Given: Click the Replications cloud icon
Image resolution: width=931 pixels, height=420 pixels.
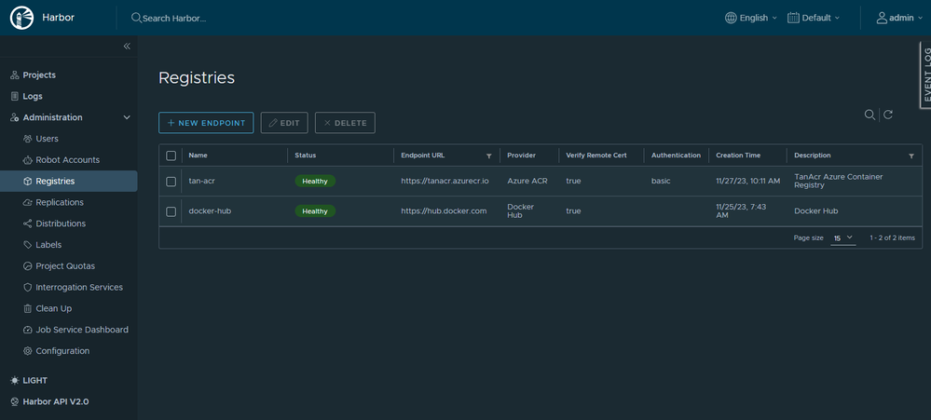Looking at the screenshot, I should [27, 202].
